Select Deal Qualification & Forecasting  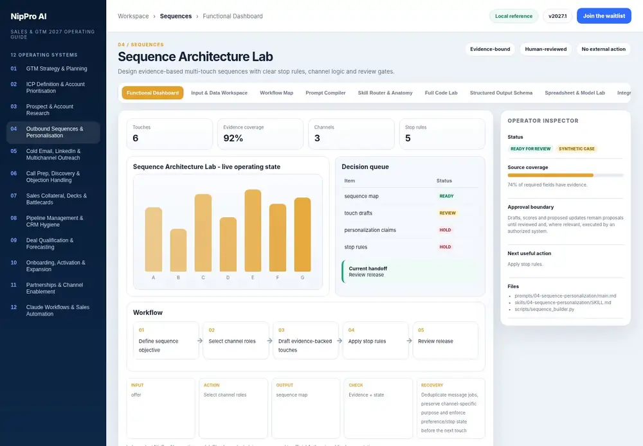click(53, 244)
